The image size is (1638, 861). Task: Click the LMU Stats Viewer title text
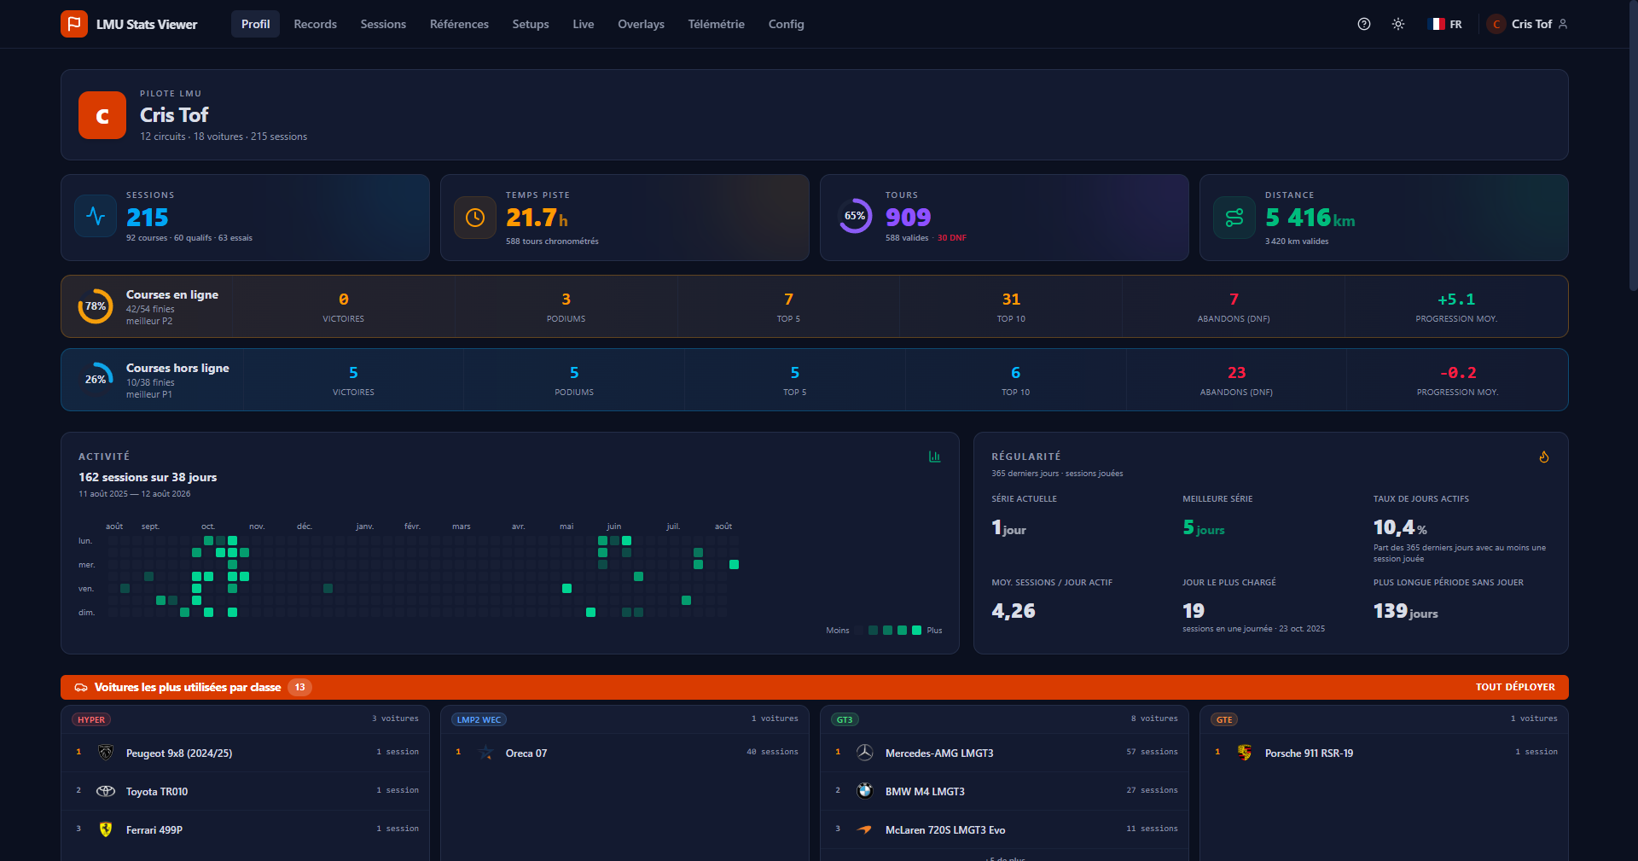click(x=147, y=24)
